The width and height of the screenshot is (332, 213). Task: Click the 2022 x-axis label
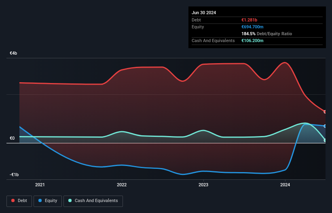[x=122, y=185]
